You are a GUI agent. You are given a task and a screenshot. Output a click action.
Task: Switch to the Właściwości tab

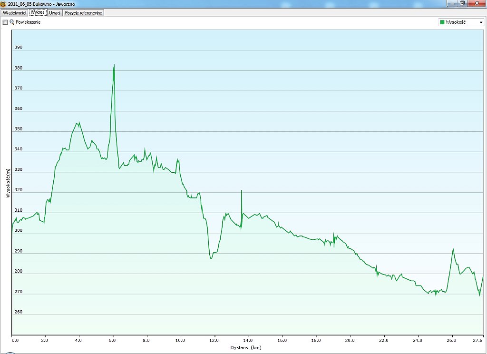pos(14,13)
